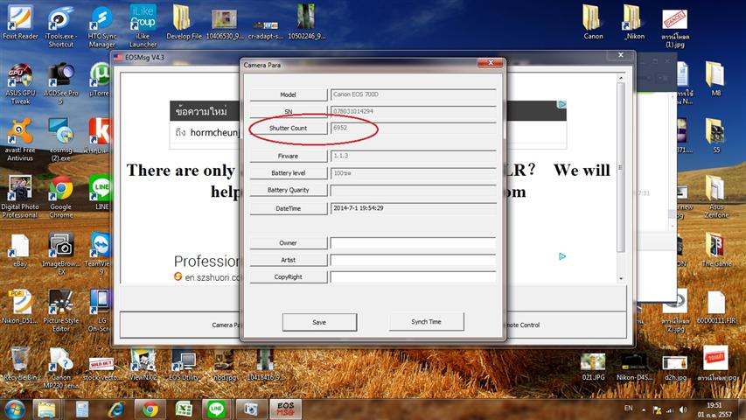Open the d2h.jpg desktop file
This screenshot has width=746, height=420.
coord(674,367)
